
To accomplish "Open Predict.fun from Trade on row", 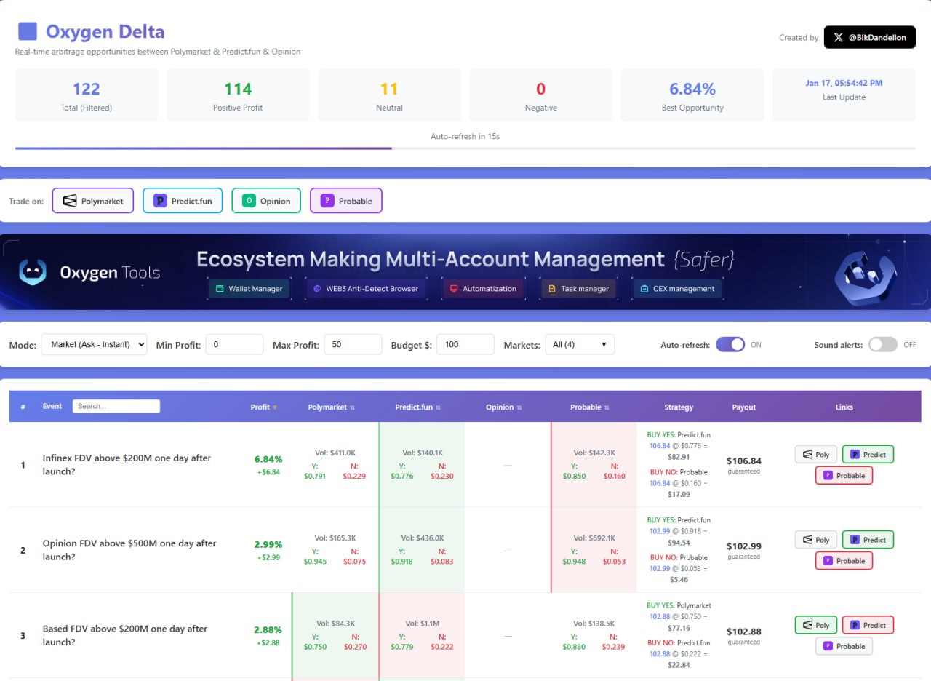I will pyautogui.click(x=183, y=201).
